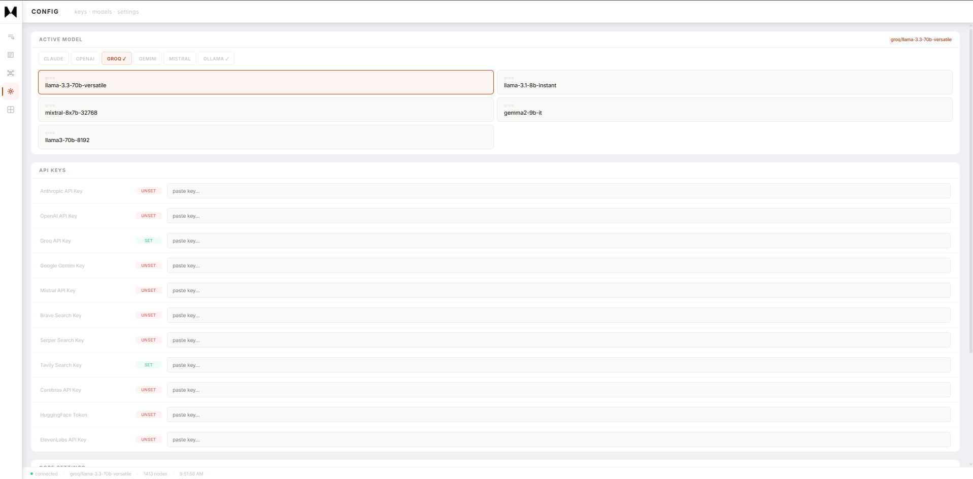Click the UNSET badge for Serper Search
973x479 pixels.
pos(149,340)
